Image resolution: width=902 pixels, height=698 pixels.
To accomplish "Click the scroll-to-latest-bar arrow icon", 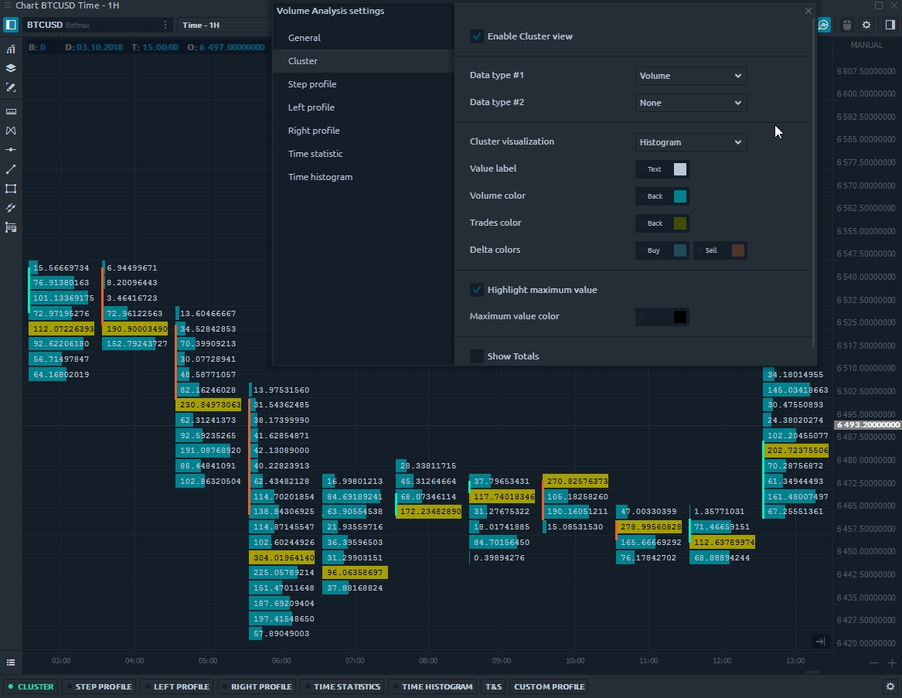I will click(820, 642).
